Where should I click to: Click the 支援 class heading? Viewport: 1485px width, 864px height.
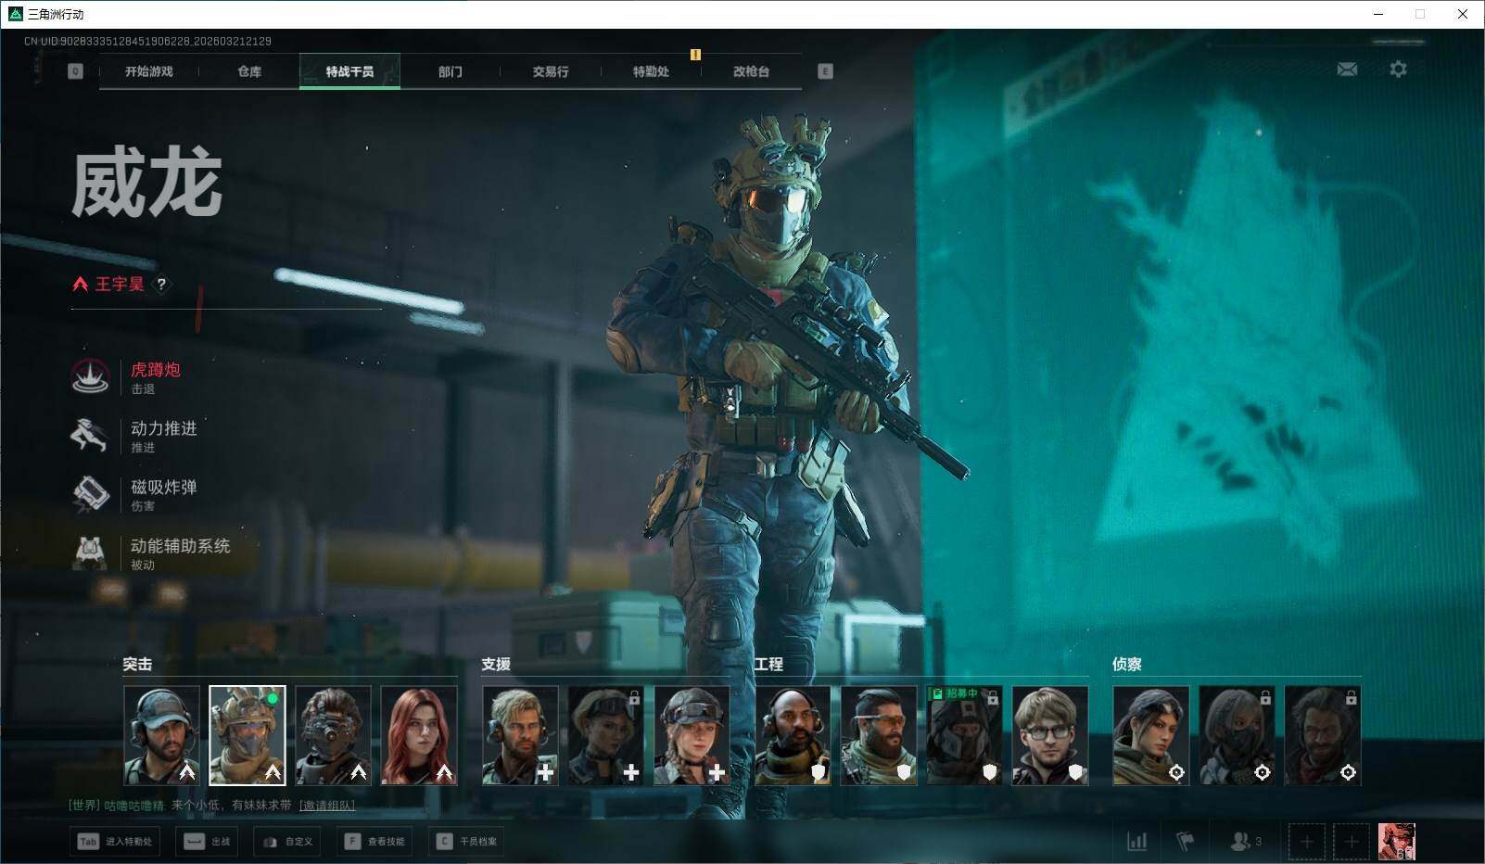496,665
